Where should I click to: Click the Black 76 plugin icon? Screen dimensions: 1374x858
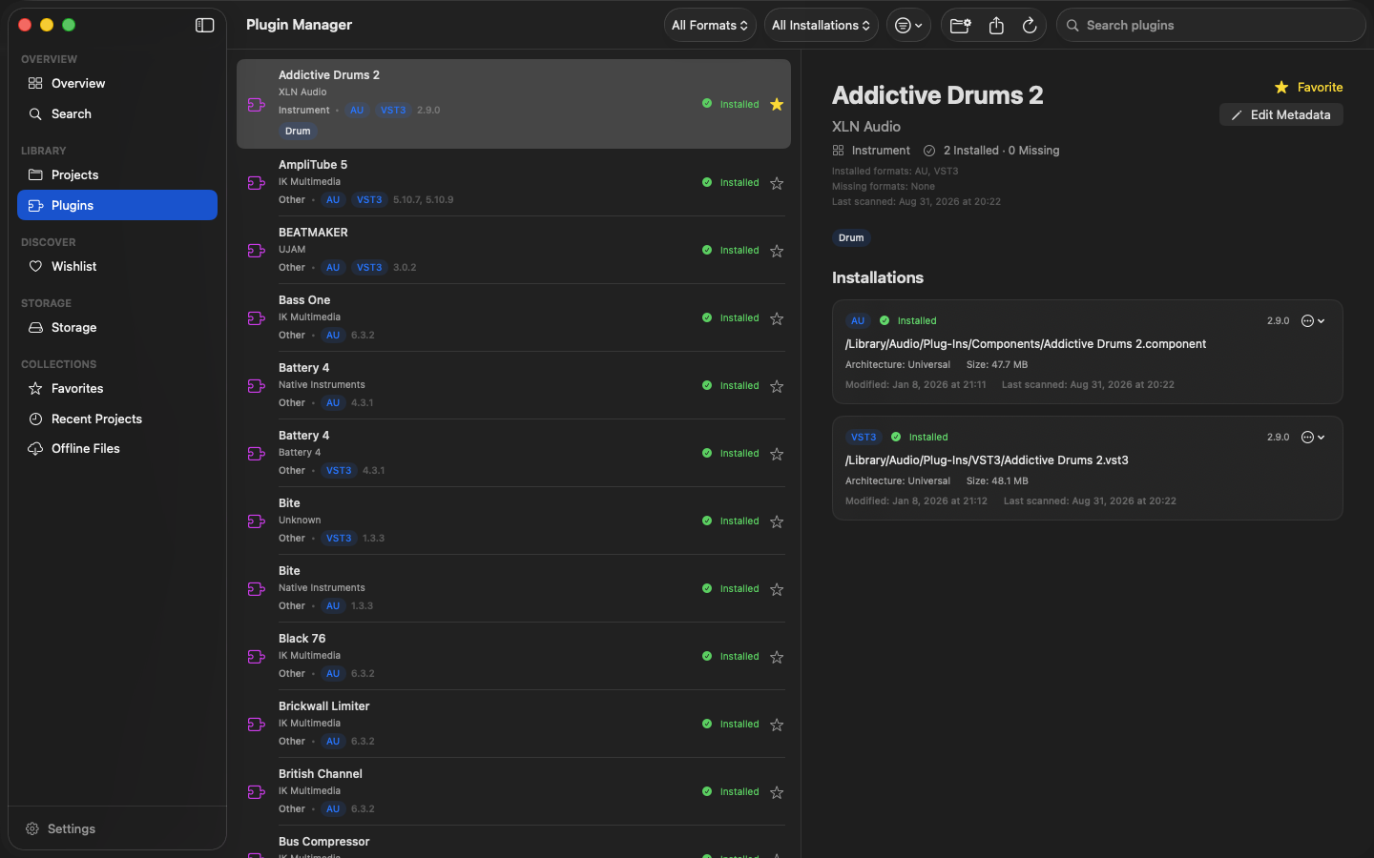pyautogui.click(x=256, y=657)
